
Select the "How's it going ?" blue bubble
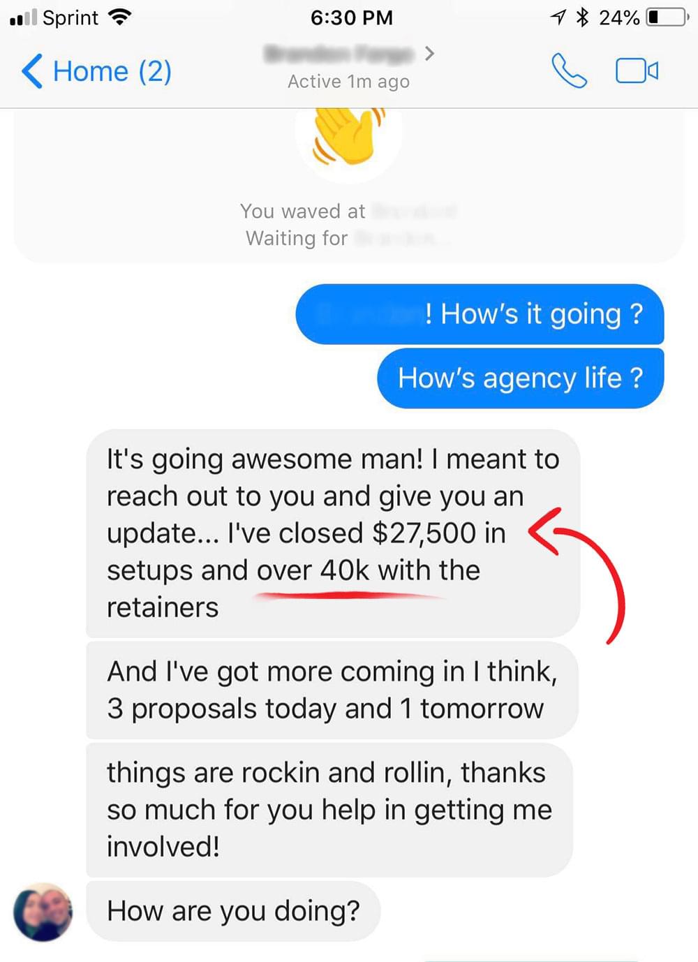coord(480,314)
